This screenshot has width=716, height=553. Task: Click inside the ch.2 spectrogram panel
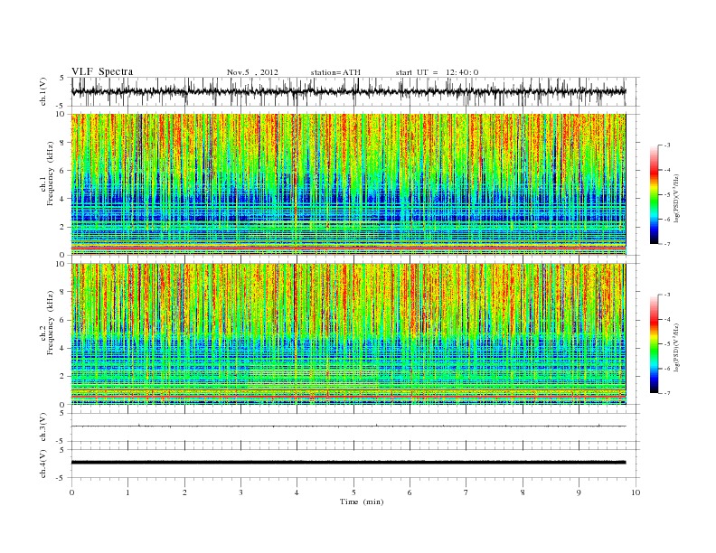coord(348,334)
